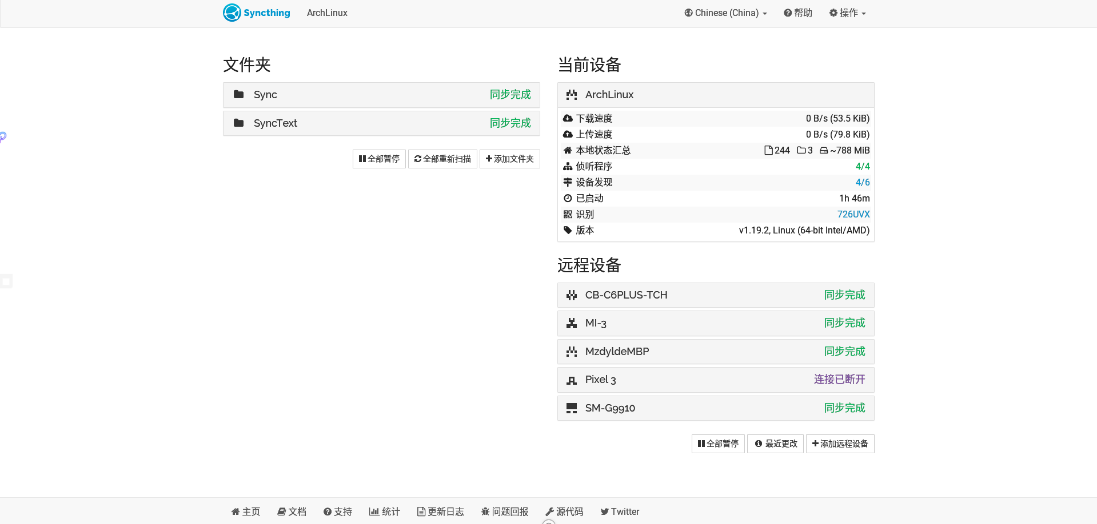Open the Chinese (China) language dropdown
1097x524 pixels.
(x=725, y=13)
